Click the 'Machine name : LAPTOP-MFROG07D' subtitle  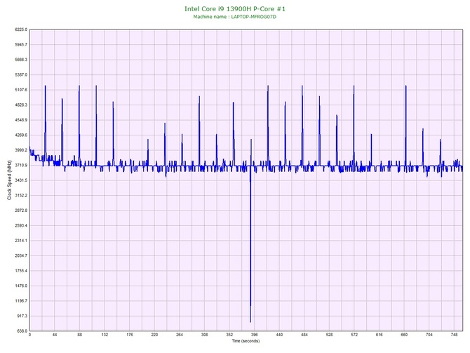coord(235,17)
